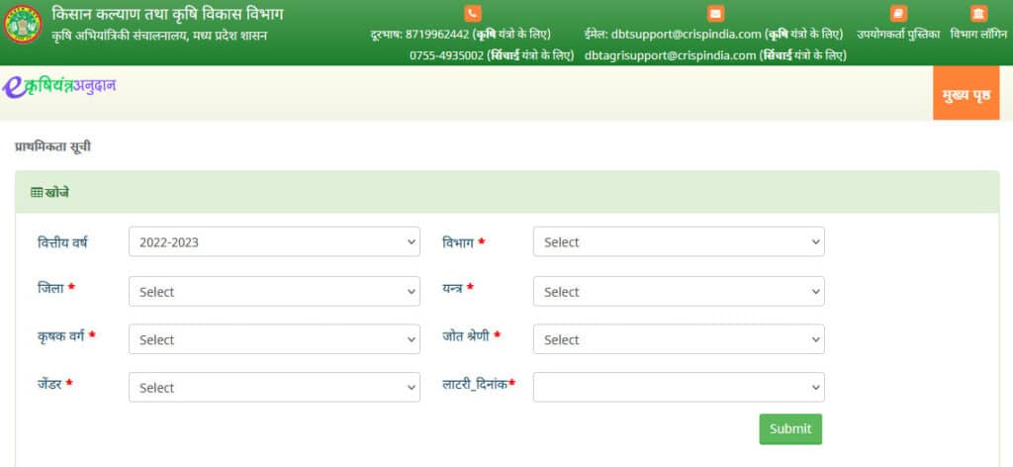
Task: Click the जोत श्रेणी field label
Action: point(466,335)
